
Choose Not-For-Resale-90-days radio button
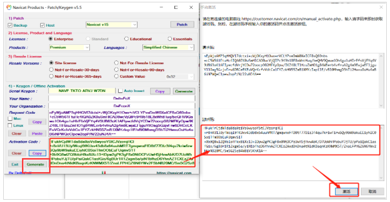[x=116, y=70]
